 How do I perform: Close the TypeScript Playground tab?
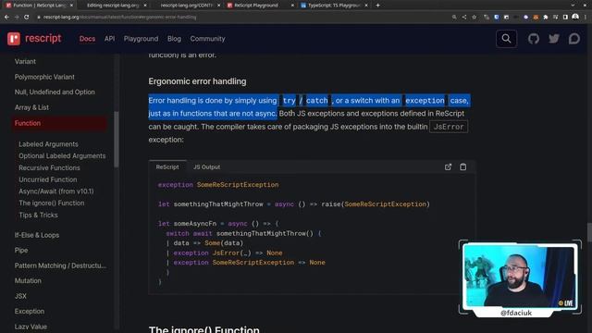tap(366, 6)
